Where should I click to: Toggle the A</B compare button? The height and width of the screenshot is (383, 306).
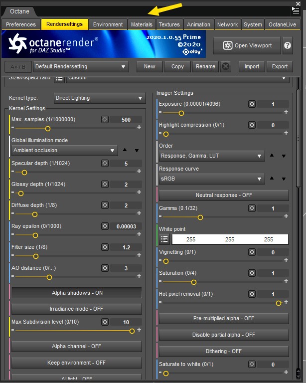point(18,66)
